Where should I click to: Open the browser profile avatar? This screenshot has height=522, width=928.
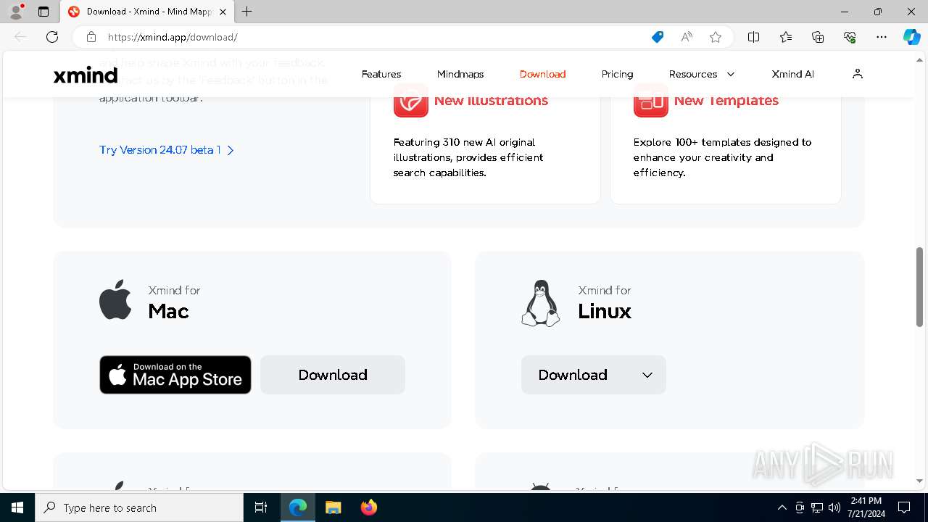[x=16, y=12]
